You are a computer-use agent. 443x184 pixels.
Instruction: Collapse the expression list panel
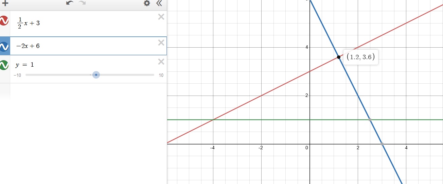159,3
